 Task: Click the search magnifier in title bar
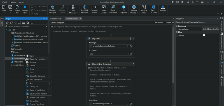[x=188, y=2]
